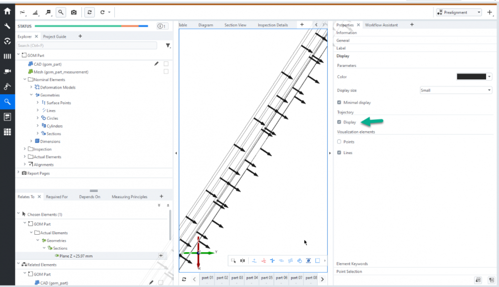Open the Workflow Assistant tab

381,25
